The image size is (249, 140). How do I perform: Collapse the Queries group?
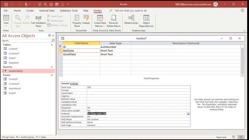point(52,67)
